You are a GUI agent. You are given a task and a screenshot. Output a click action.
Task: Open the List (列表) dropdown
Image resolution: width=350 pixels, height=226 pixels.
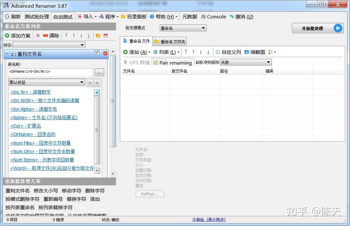coord(166,52)
